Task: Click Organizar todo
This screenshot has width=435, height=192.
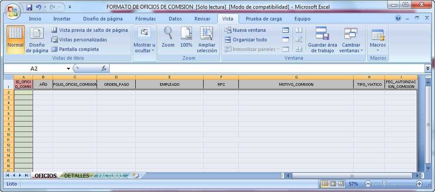Action: 246,40
